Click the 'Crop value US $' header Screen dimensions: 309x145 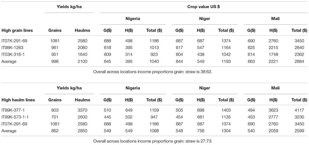point(203,6)
